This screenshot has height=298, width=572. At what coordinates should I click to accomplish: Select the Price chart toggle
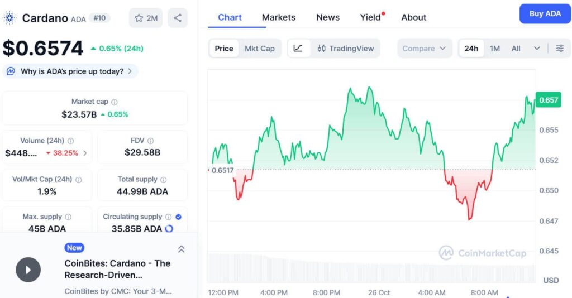(224, 49)
